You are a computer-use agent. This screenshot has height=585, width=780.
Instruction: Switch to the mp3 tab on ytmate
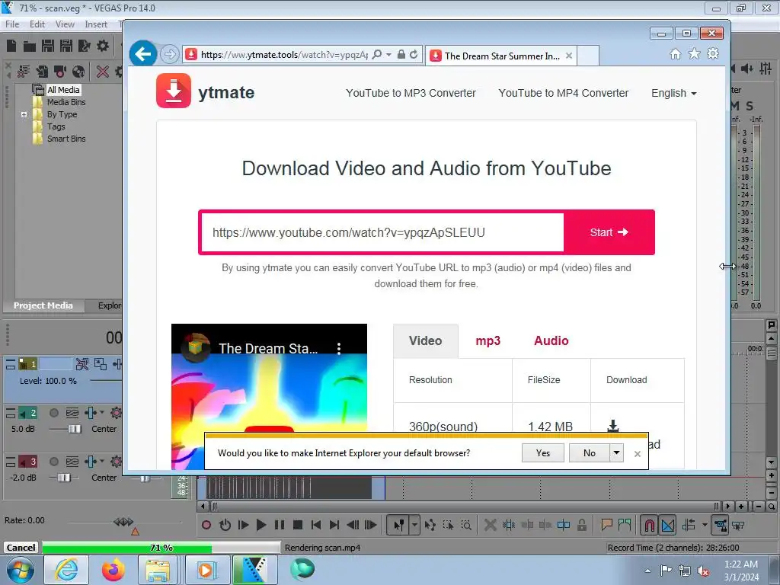point(488,340)
